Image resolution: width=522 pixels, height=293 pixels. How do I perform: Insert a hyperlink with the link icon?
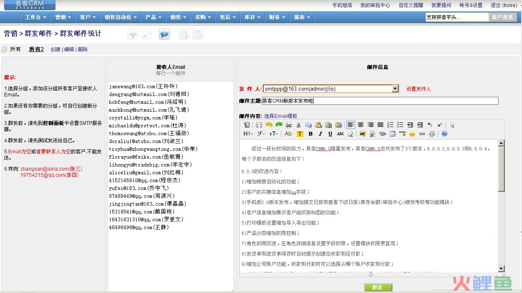(422, 134)
